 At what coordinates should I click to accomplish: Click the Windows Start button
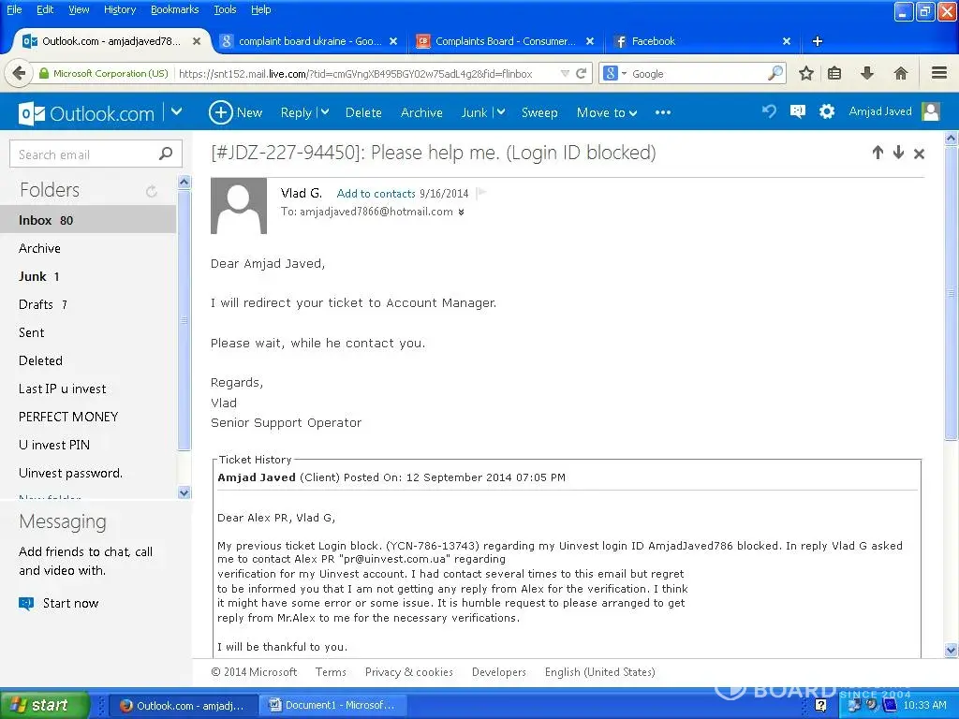45,705
